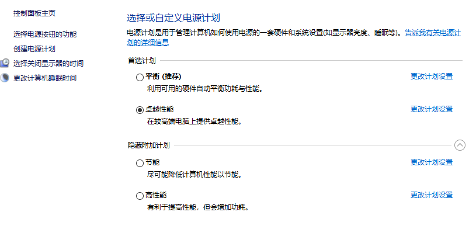
Task: Open 更改计划设置 for 节能 plan
Action: click(x=432, y=162)
